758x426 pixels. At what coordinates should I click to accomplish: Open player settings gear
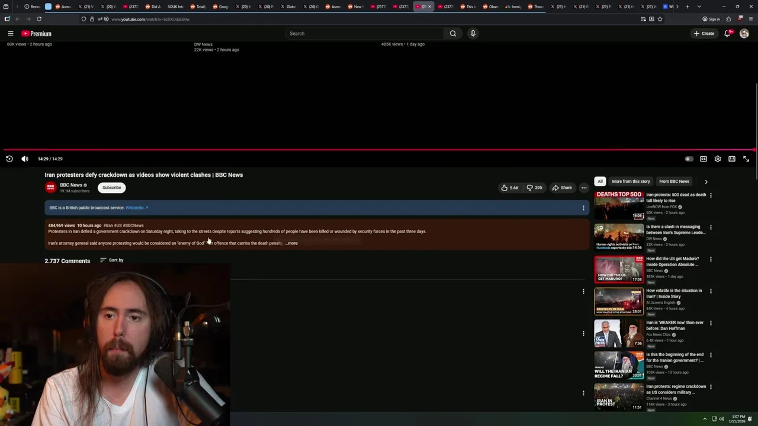point(718,159)
